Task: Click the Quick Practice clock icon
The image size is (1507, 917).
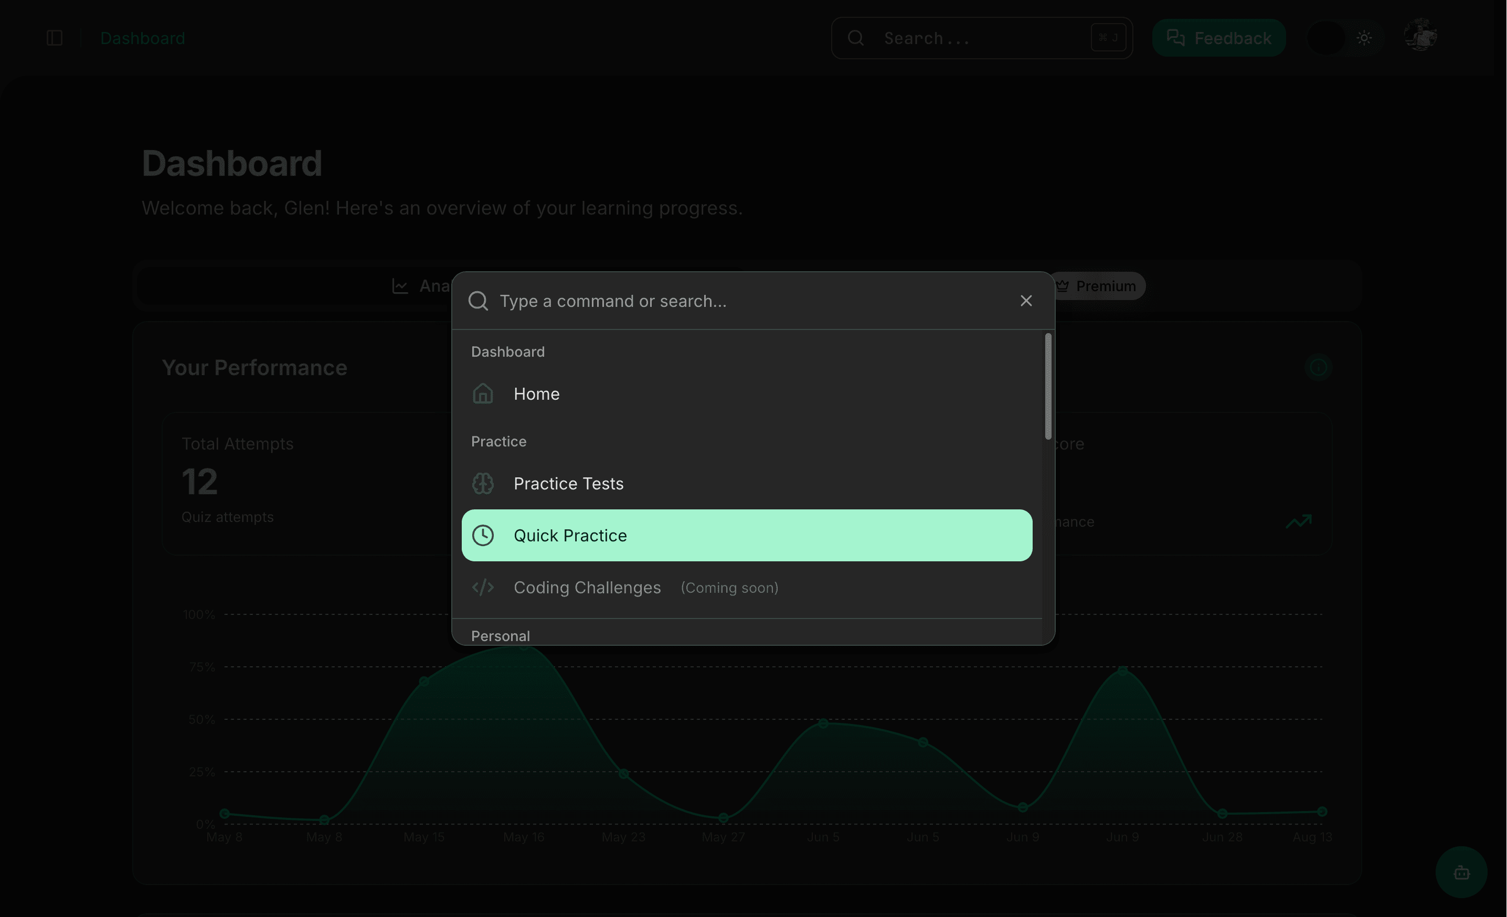Action: (x=483, y=536)
